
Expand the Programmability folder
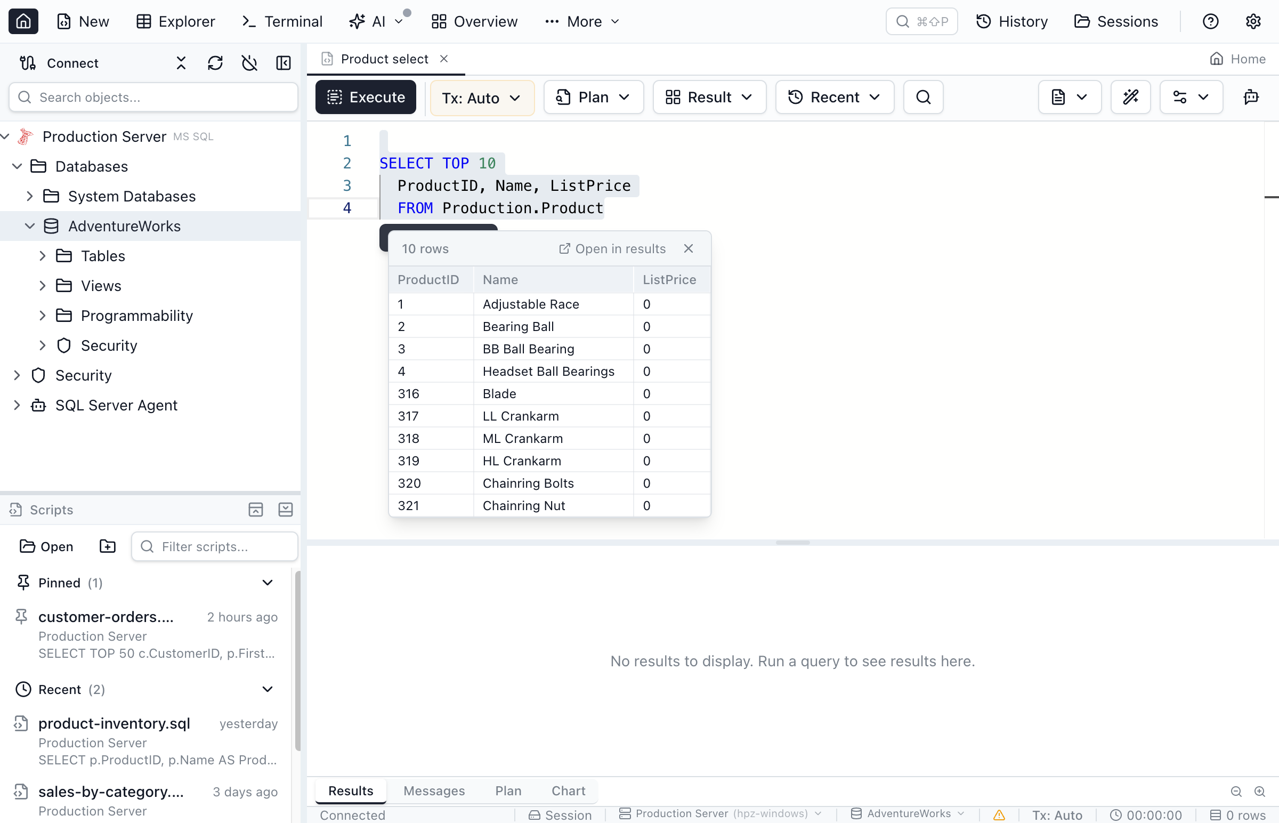tap(43, 316)
